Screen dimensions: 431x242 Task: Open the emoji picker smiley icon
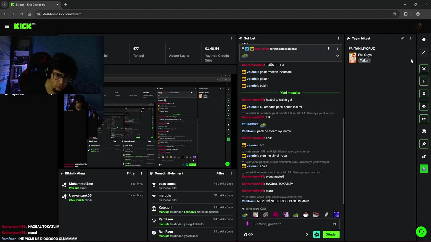click(x=334, y=224)
